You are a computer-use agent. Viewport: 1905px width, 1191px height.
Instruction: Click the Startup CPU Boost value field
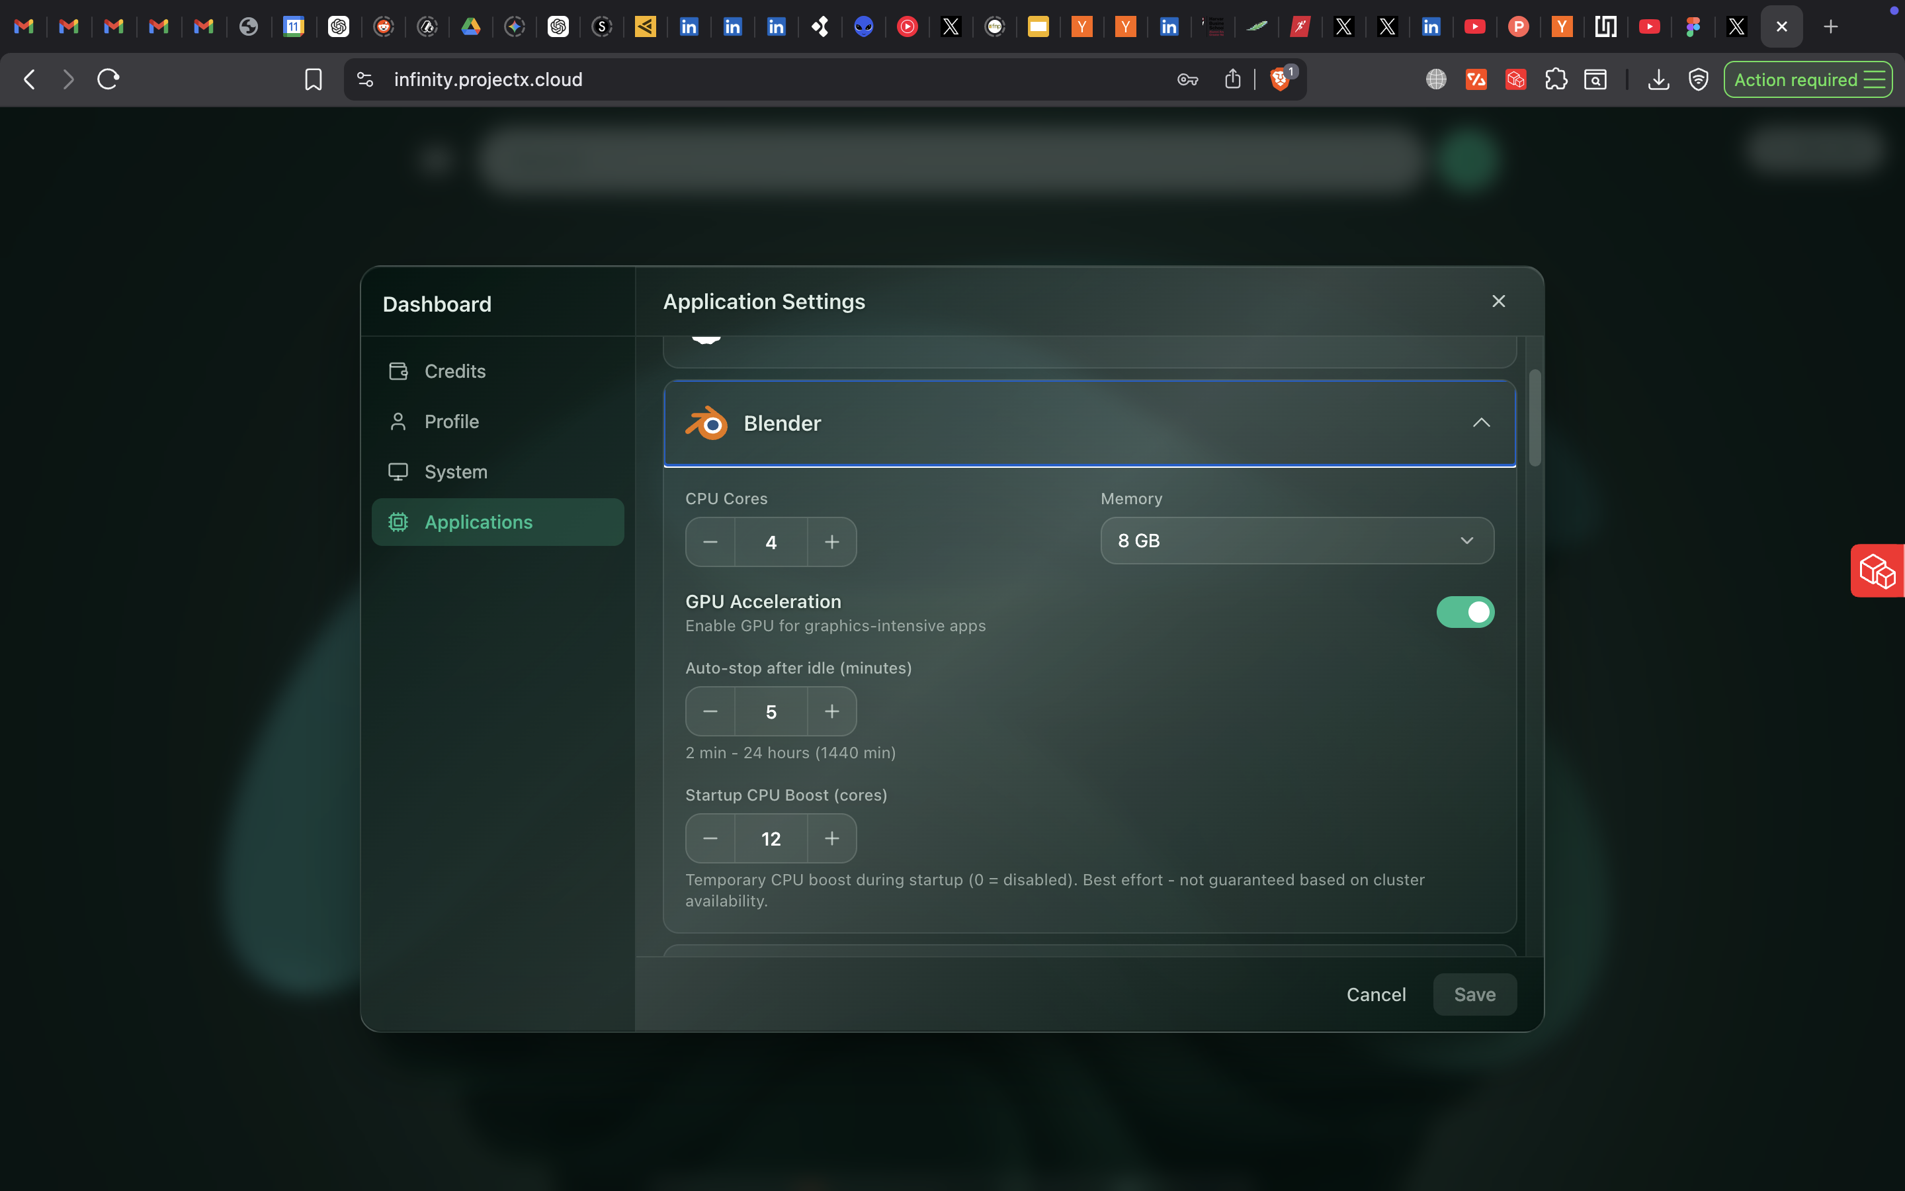[771, 839]
